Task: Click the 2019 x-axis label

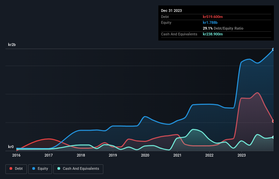Action: click(113, 155)
